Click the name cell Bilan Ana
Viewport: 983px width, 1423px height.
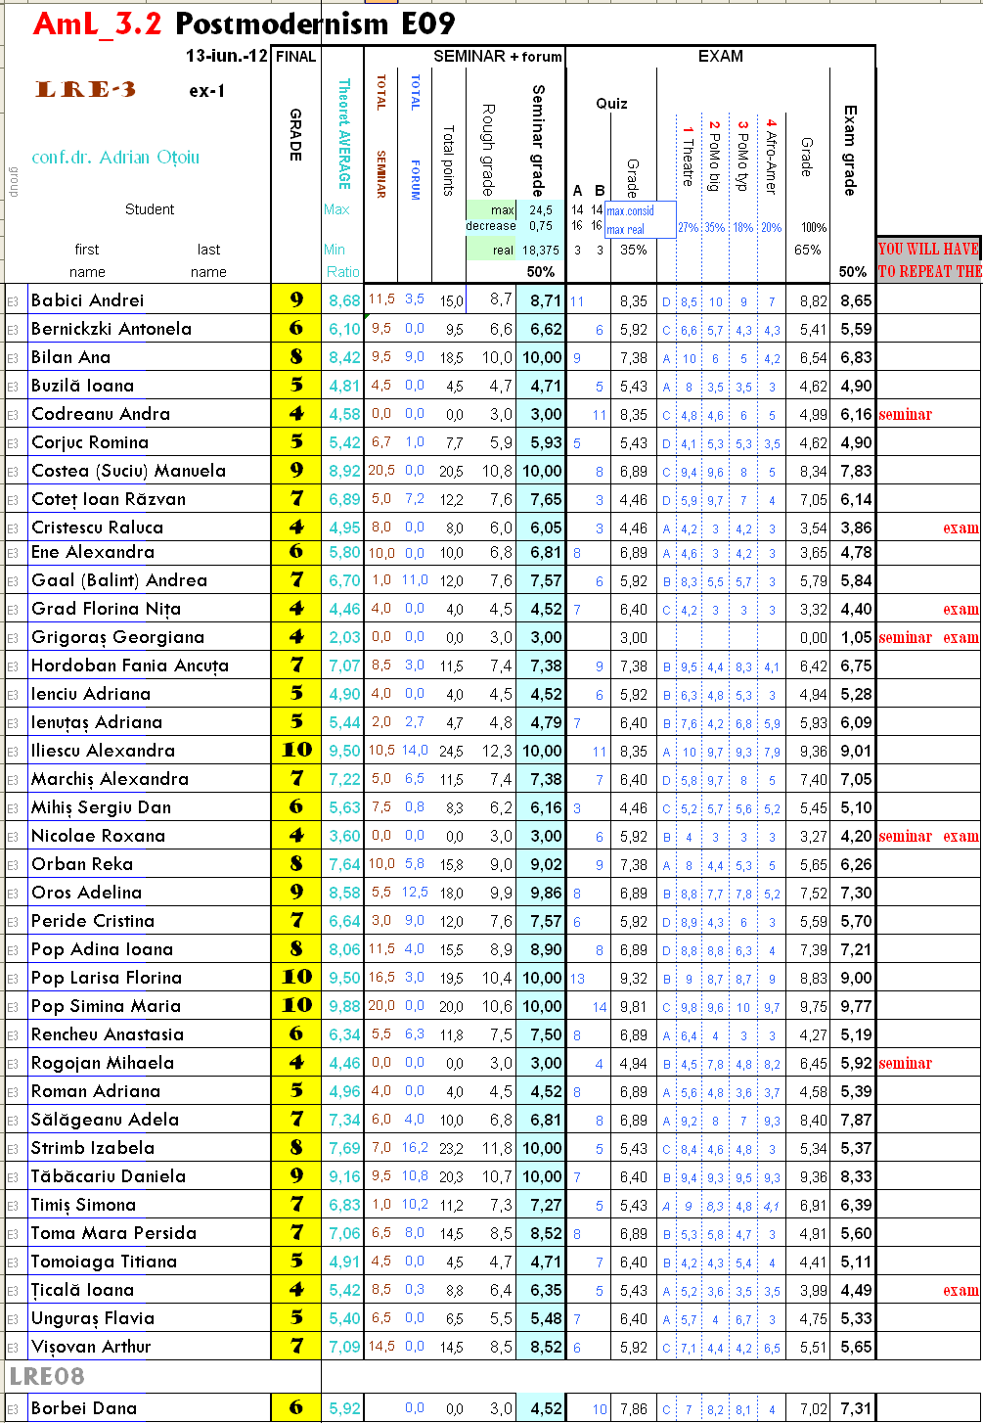(x=70, y=357)
